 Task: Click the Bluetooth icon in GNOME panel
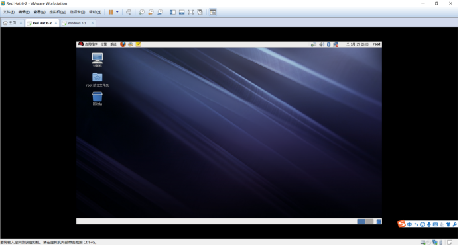[329, 44]
